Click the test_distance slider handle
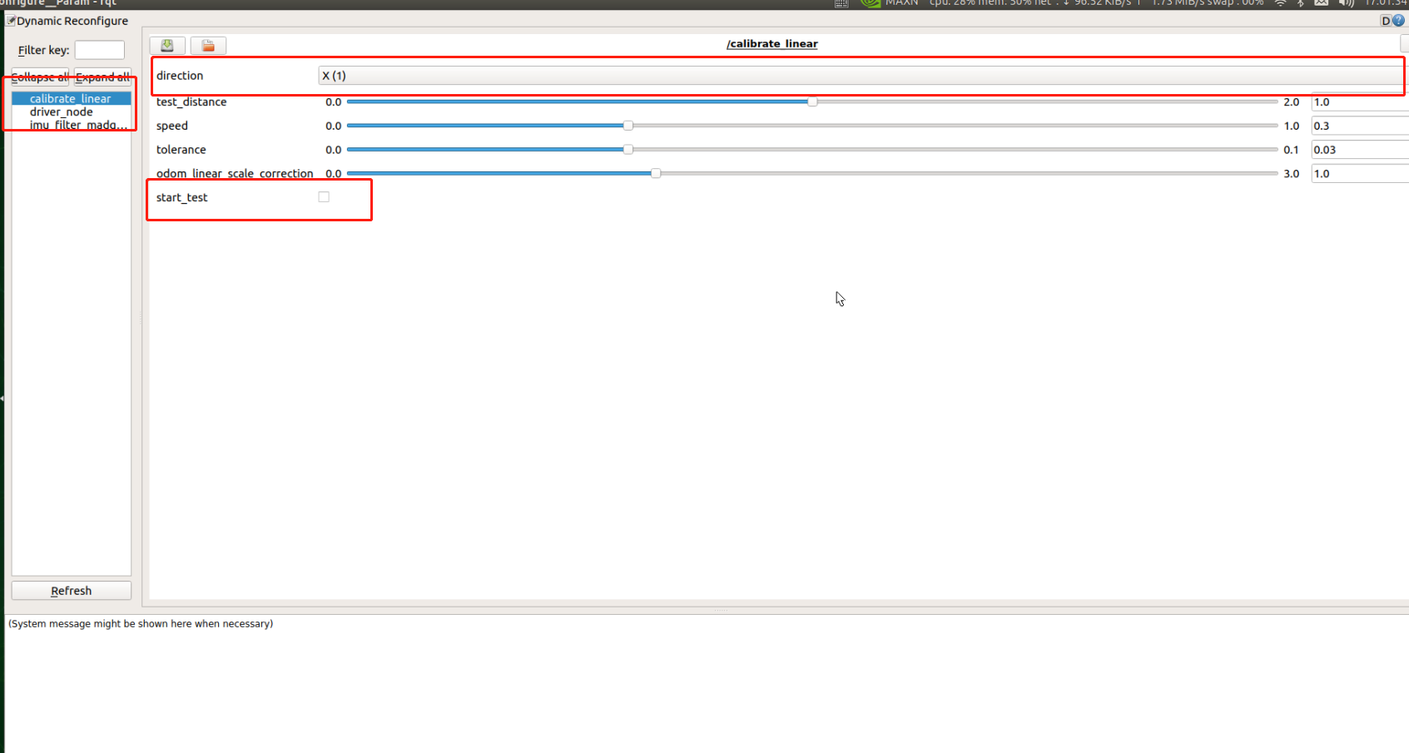This screenshot has height=753, width=1409. click(x=812, y=102)
